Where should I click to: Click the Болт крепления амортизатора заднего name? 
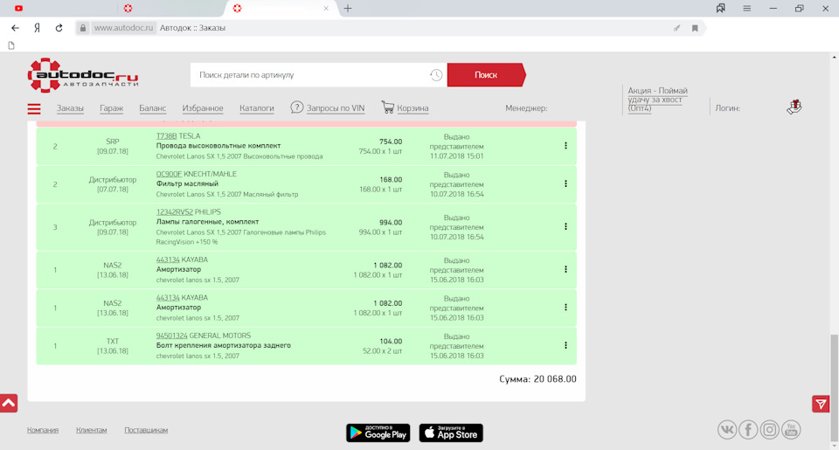click(x=224, y=345)
